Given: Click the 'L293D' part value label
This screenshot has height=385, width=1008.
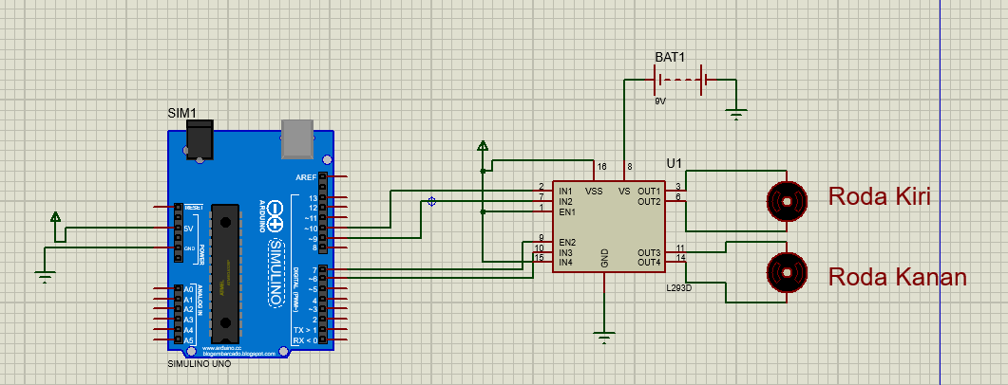Looking at the screenshot, I should (x=678, y=287).
